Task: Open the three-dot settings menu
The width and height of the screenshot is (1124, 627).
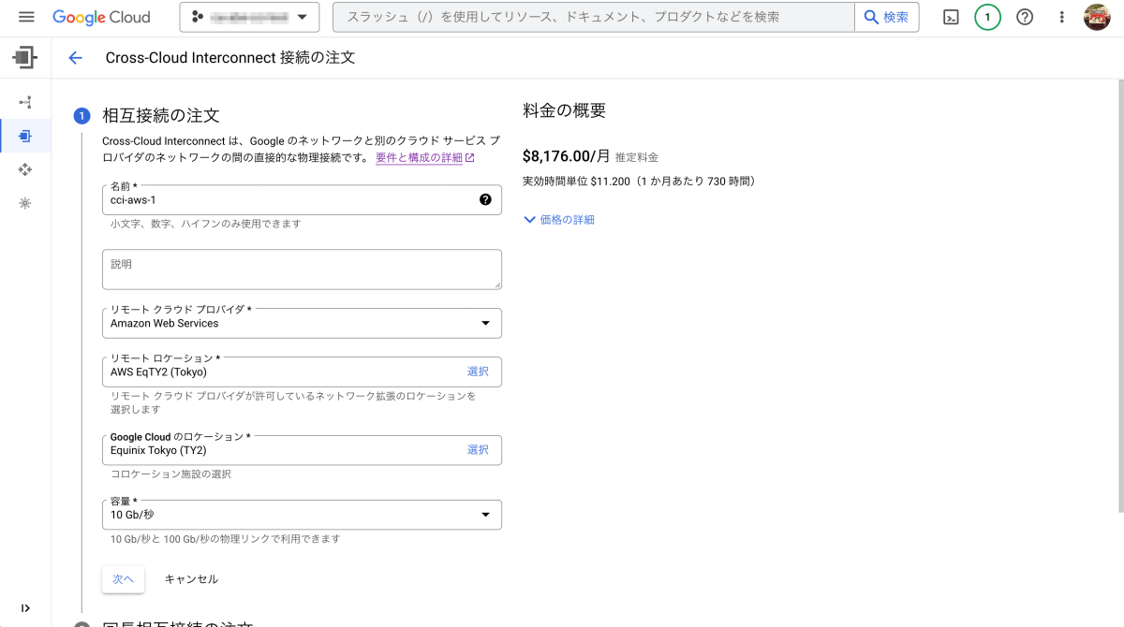Action: [x=1061, y=17]
